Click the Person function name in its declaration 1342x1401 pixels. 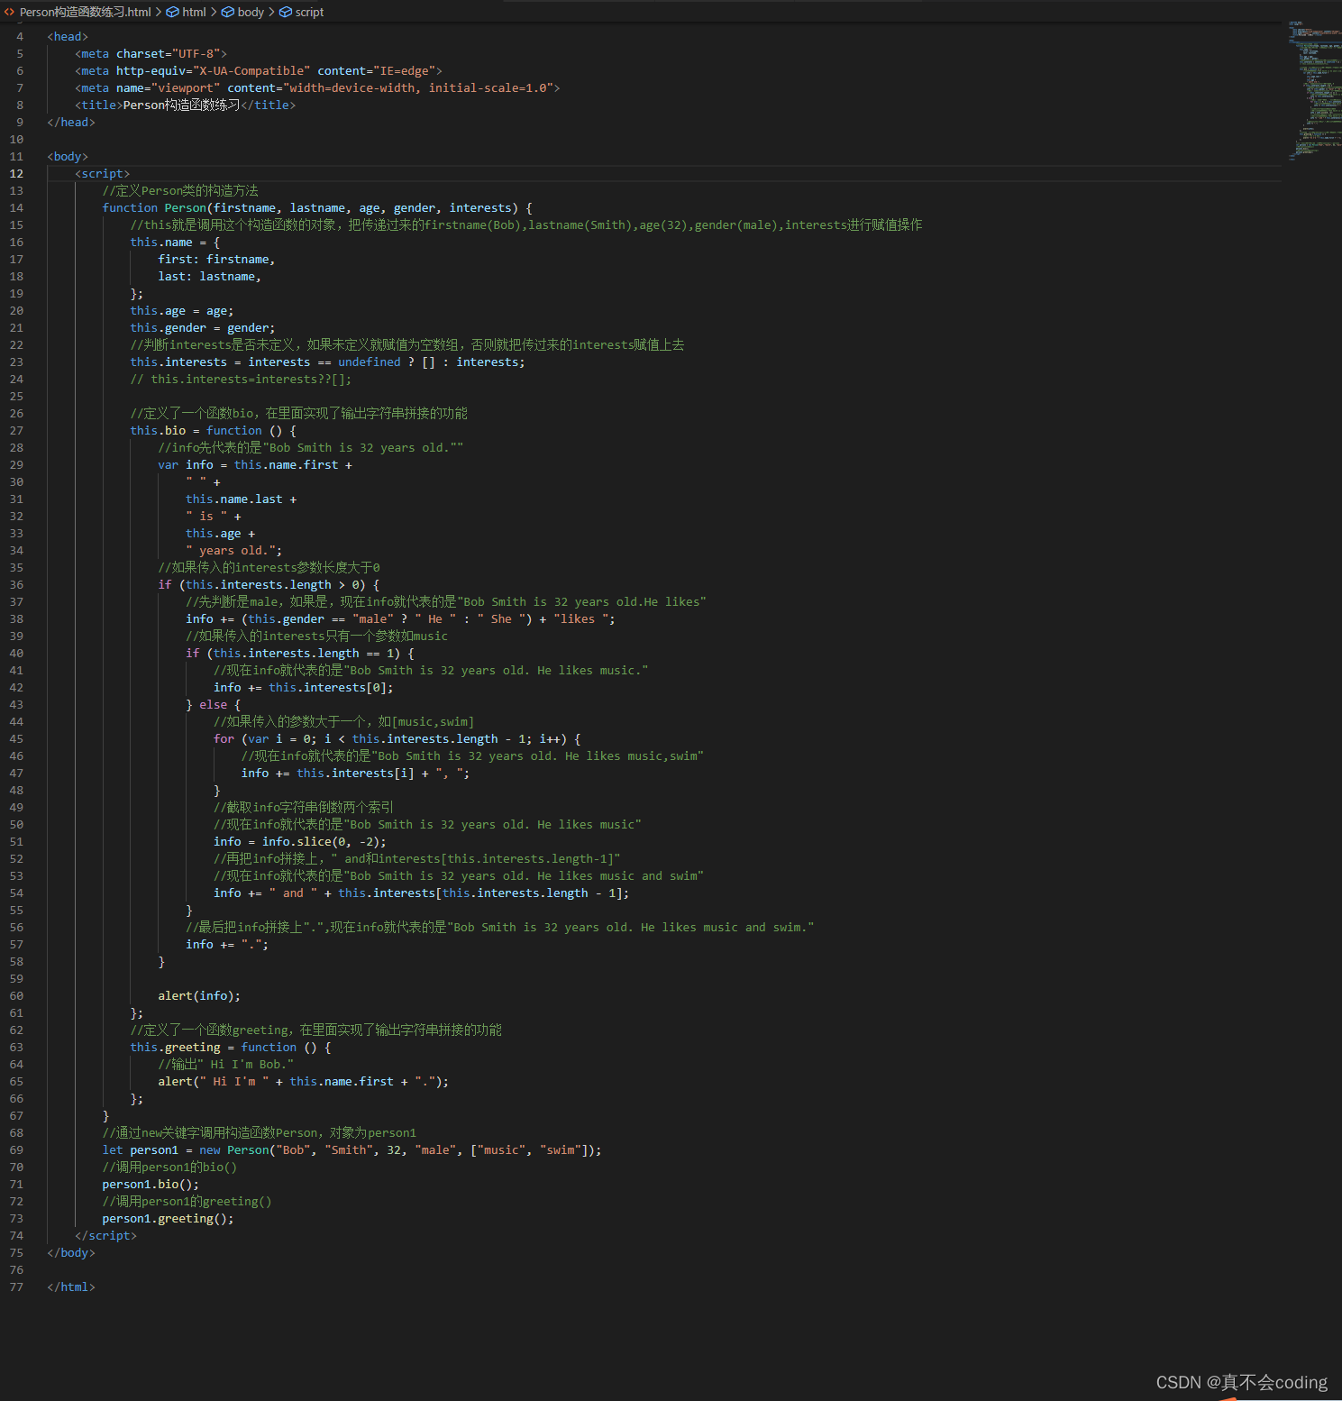pyautogui.click(x=185, y=207)
